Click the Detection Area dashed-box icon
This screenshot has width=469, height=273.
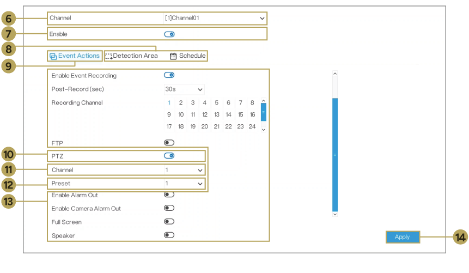tap(108, 56)
